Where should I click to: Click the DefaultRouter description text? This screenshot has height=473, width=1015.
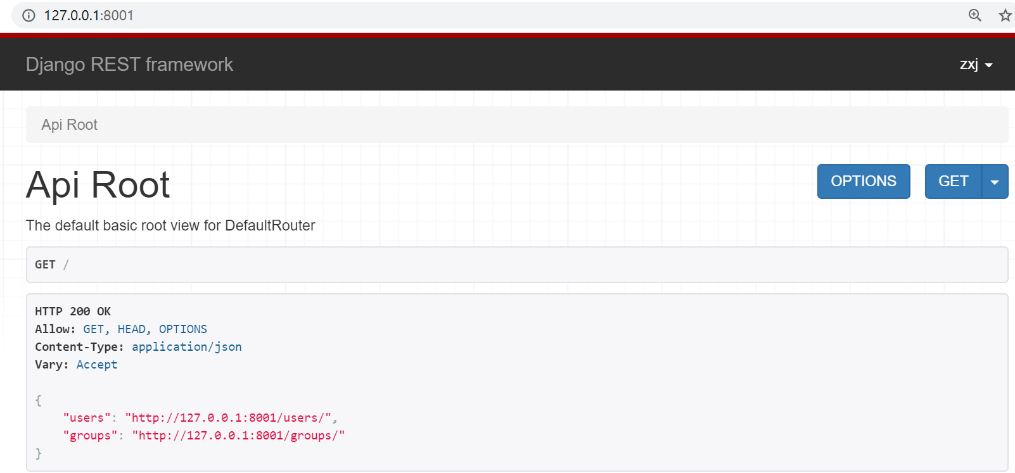(x=170, y=225)
